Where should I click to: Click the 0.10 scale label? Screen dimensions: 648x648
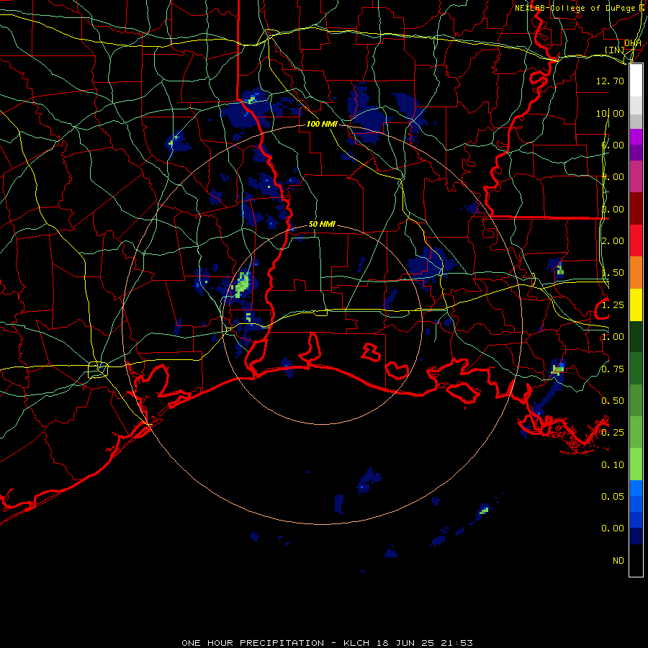[x=613, y=465]
